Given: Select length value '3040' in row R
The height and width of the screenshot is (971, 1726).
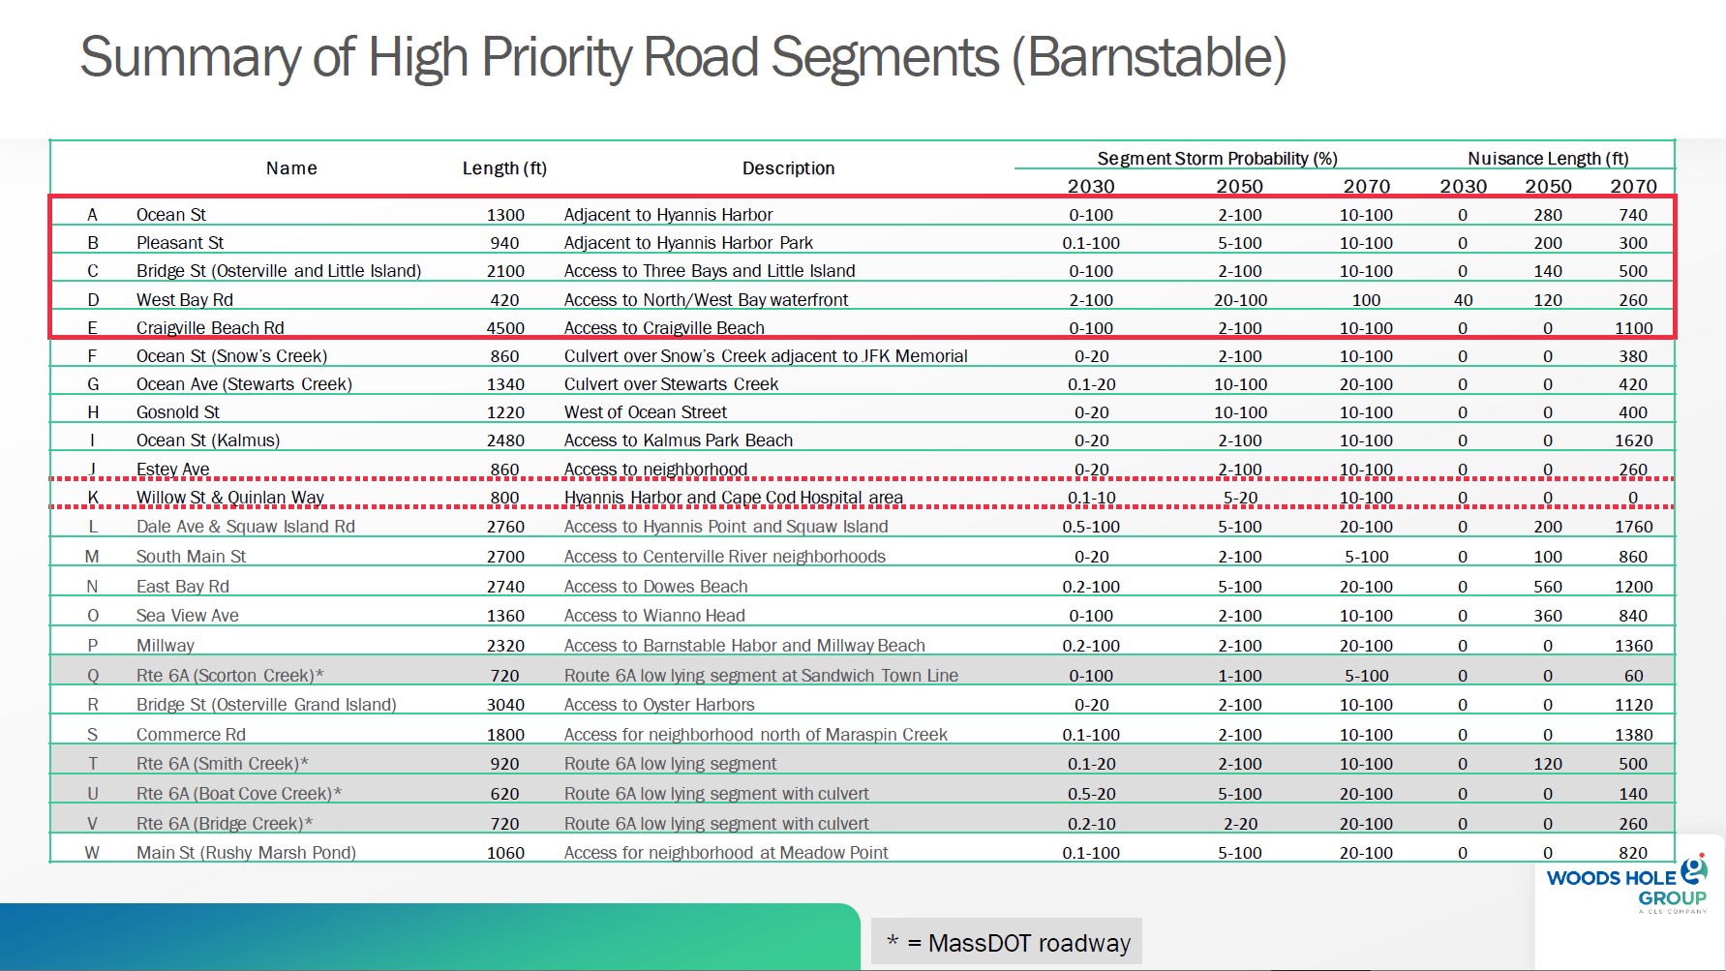Looking at the screenshot, I should tap(505, 705).
